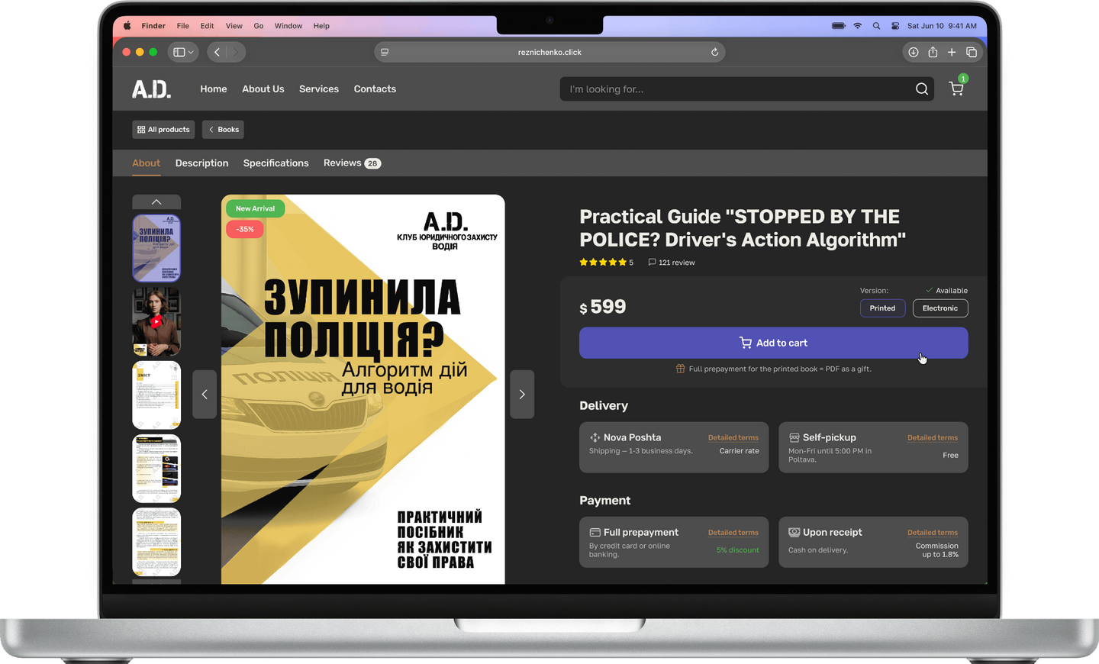Viewport: 1099px width, 664px height.
Task: Click the Safari share icon
Action: (933, 52)
